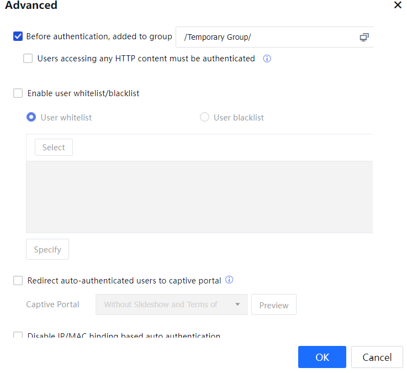Click info icon next to captive portal redirect
Screen dimensions: 407x373
[x=229, y=280]
